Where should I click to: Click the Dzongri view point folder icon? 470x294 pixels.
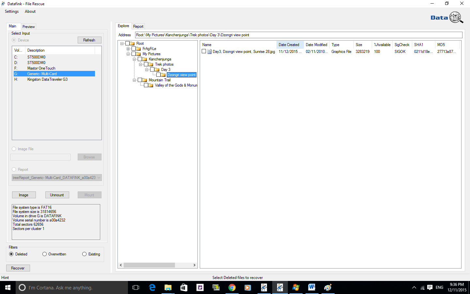163,75
